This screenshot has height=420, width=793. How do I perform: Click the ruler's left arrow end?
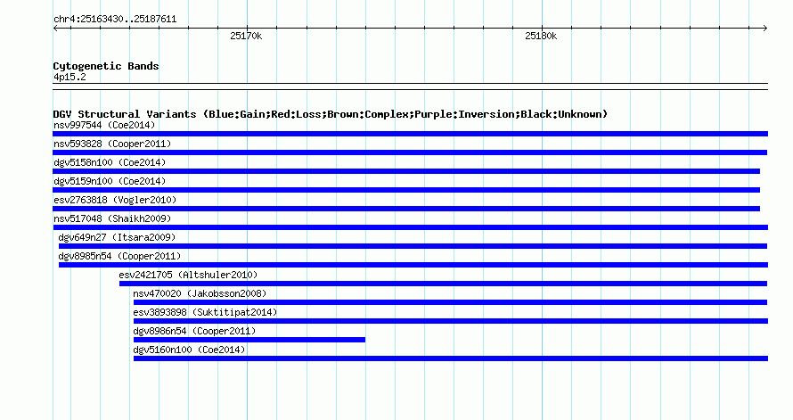point(55,29)
